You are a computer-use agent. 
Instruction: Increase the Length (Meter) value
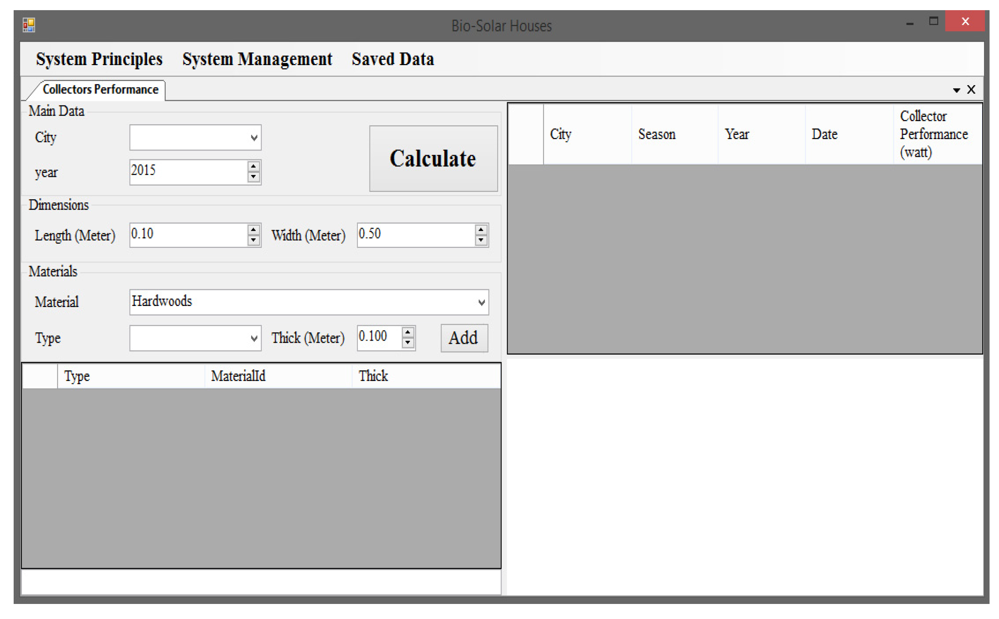254,230
